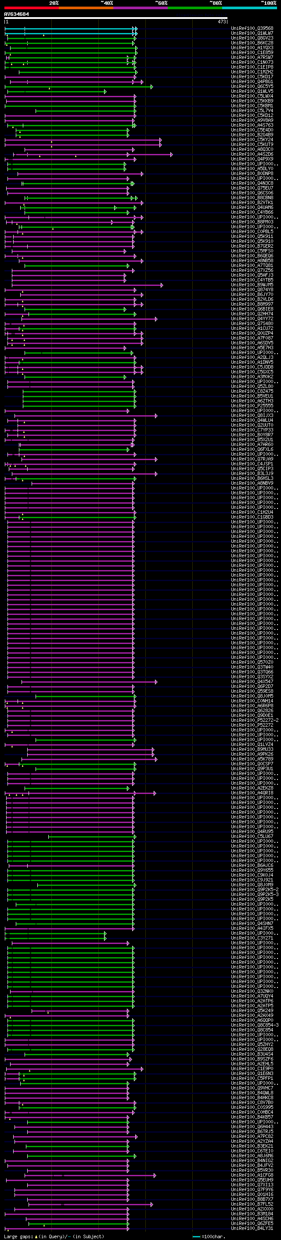Select hit label UniRef100_Q5ZHY2
The width and height of the screenshot is (281, 1240).
[252, 1045]
